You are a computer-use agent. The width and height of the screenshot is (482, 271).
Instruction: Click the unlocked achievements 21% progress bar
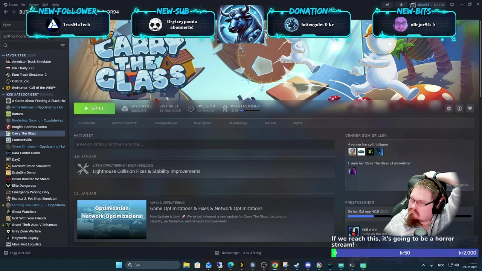click(409, 216)
